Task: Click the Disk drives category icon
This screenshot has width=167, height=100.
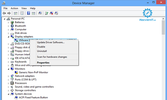Action: click(x=12, y=33)
